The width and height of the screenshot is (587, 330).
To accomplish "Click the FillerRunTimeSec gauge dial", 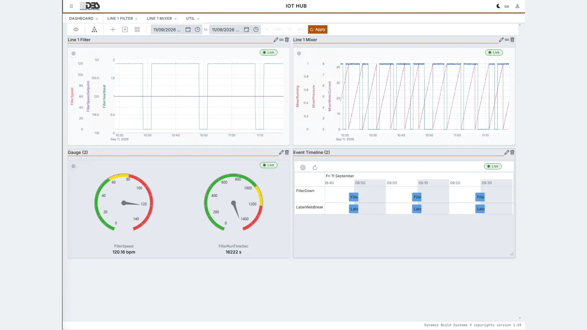I will 233,202.
